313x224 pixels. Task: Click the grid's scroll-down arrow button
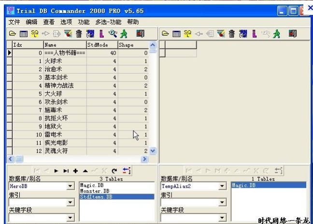click(x=153, y=151)
